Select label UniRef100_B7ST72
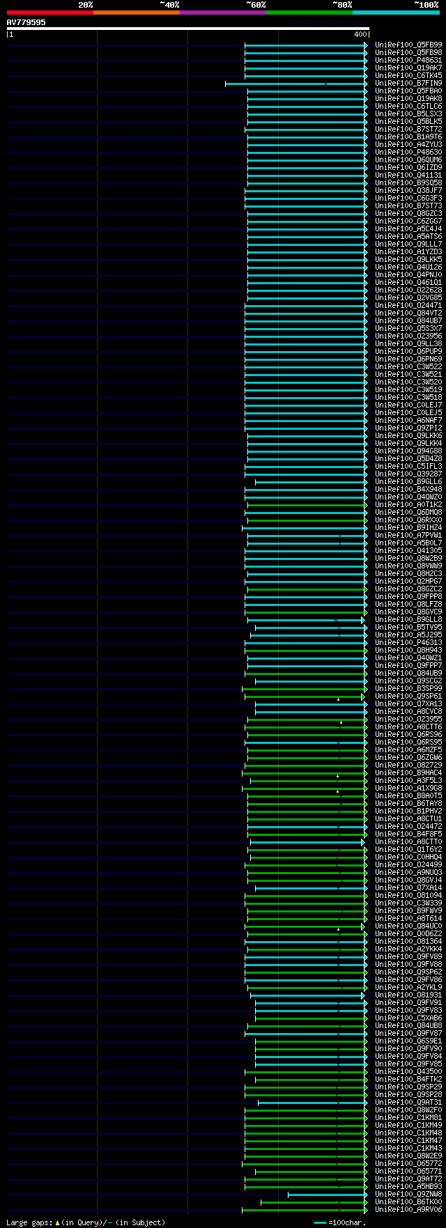 [x=408, y=129]
